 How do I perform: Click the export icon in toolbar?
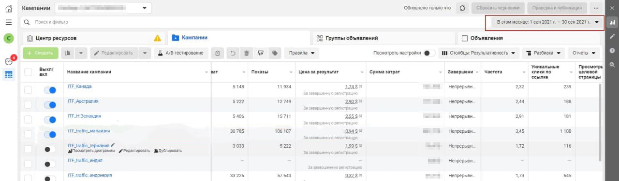261,53
